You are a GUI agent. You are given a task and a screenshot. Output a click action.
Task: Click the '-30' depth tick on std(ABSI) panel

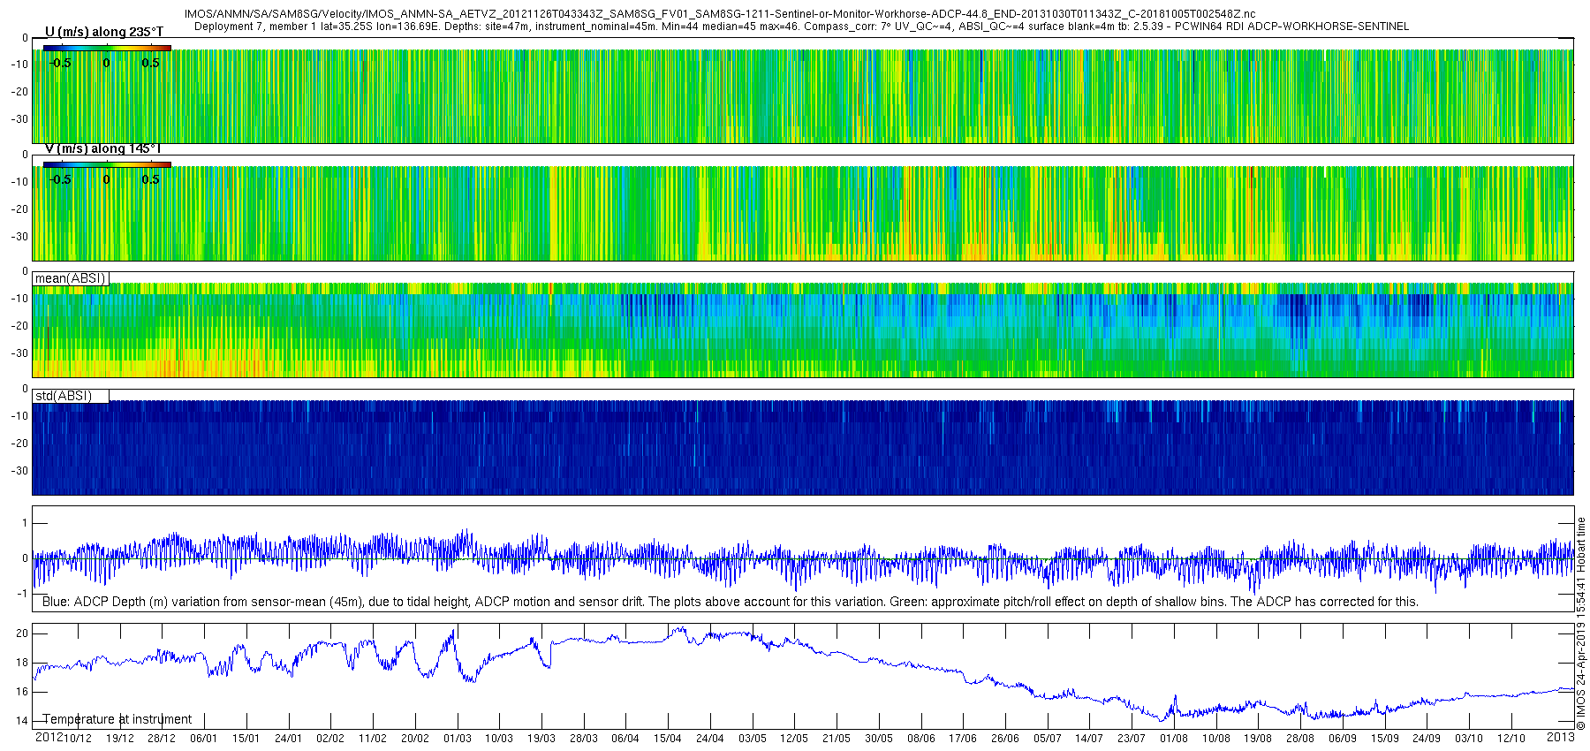[19, 471]
